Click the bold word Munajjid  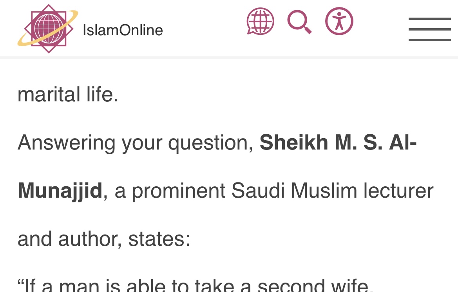[60, 191]
